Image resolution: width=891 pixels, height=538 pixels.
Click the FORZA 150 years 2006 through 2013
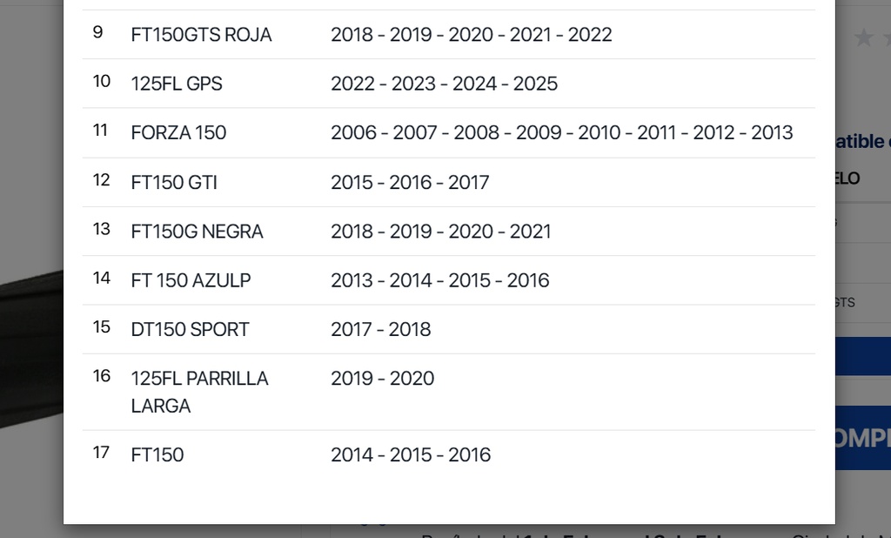pos(562,132)
